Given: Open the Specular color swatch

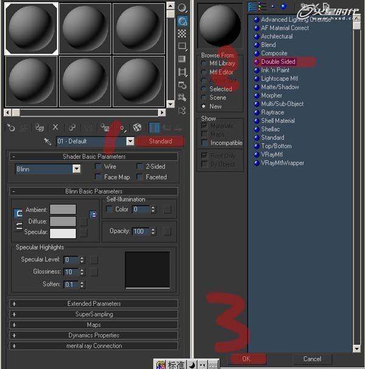Looking at the screenshot, I should tap(63, 233).
